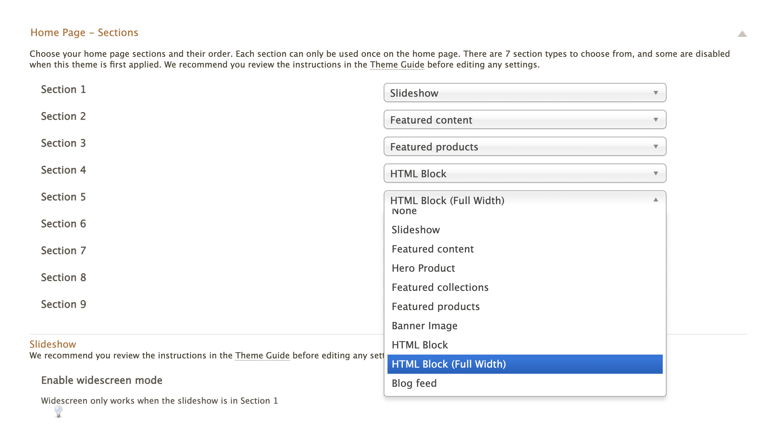
Task: Collapse the Home Page Sections panel arrow
Action: coord(742,34)
